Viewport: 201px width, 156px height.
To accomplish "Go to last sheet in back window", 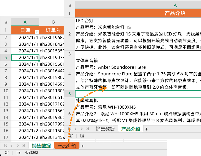I will 24,146.
